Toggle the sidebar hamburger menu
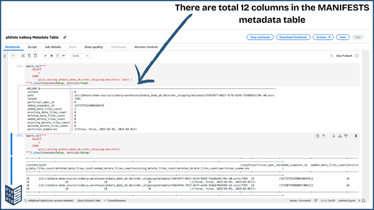 point(4,55)
